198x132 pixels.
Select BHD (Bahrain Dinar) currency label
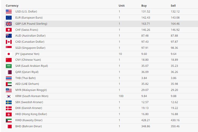28,126
